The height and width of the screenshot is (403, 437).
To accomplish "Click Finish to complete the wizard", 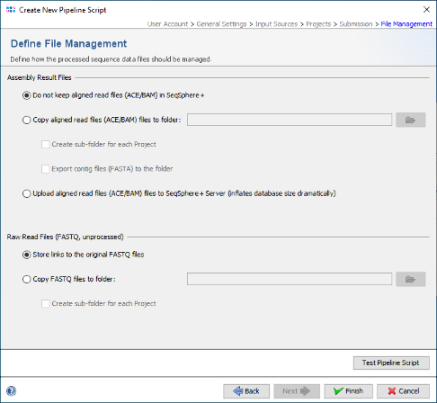I will point(348,391).
